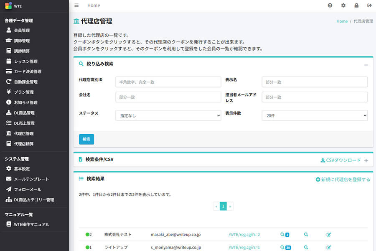The height and width of the screenshot is (251, 376).
Task: Click page 1 in the pagination control
Action: click(223, 206)
